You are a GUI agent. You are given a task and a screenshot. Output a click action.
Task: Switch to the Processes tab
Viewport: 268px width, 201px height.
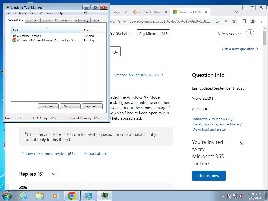32,20
